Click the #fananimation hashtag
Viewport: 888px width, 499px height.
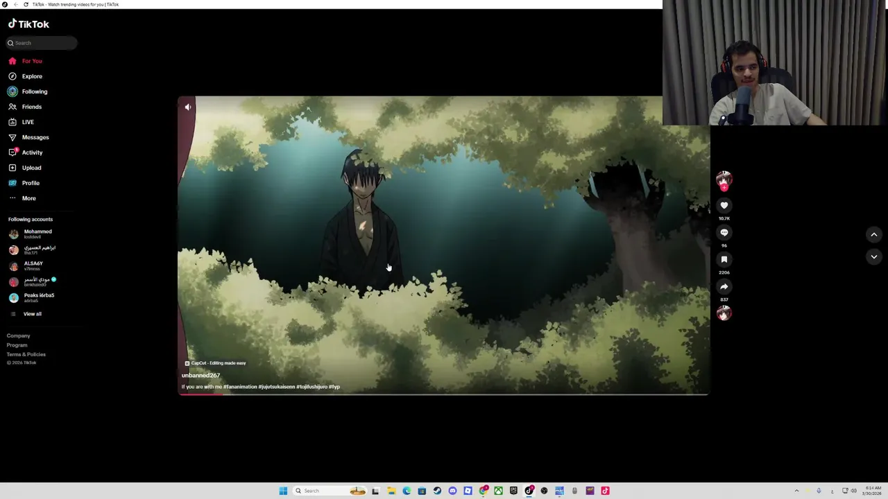(240, 387)
